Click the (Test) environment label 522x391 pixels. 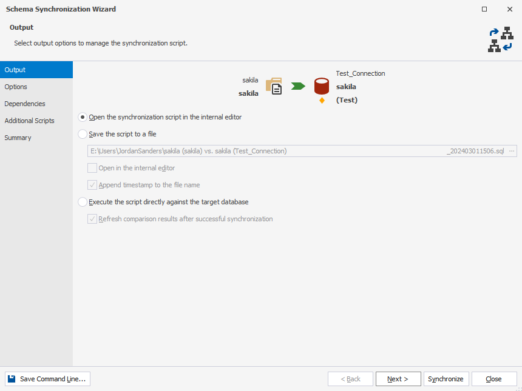(x=347, y=100)
